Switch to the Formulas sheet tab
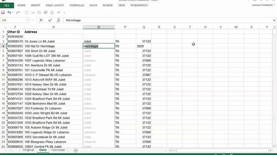This screenshot has height=155, width=277. (58, 150)
